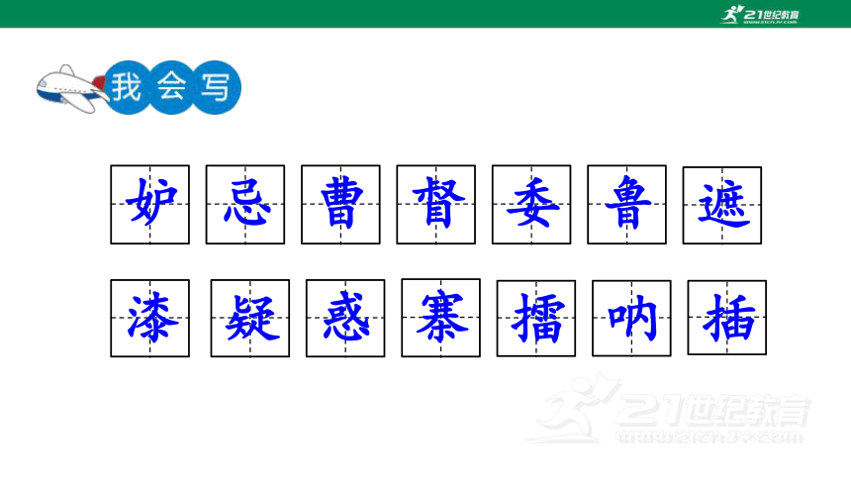Viewport: 851px width, 479px height.
Task: Select the 委 character box
Action: [x=531, y=205]
